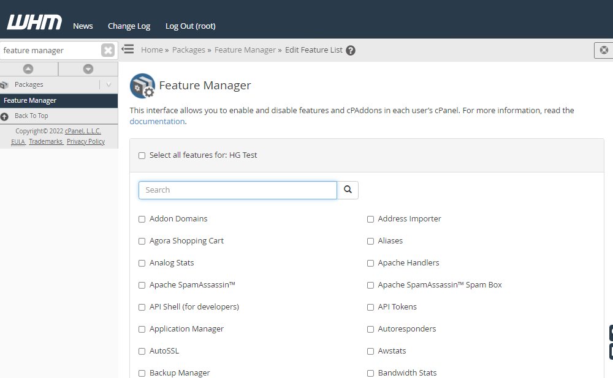
Task: Select Feature Manager in the sidebar menu
Action: click(x=30, y=100)
